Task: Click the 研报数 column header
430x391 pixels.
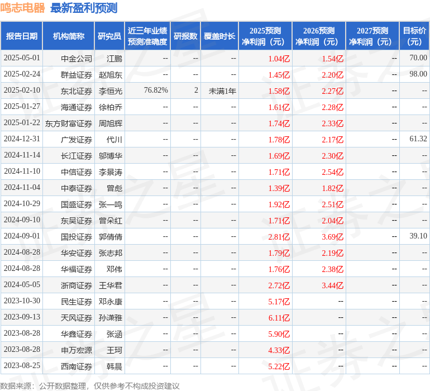Action: [185, 36]
